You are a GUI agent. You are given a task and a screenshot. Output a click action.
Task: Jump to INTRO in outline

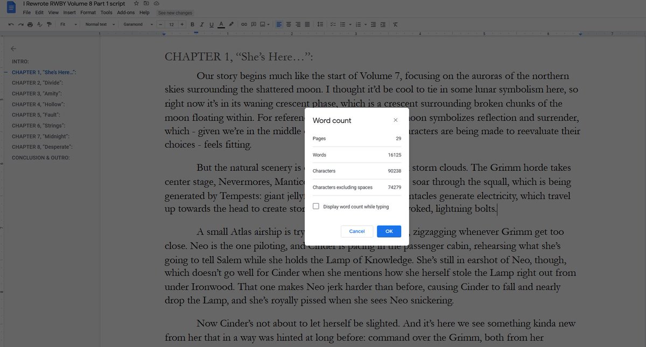click(20, 61)
